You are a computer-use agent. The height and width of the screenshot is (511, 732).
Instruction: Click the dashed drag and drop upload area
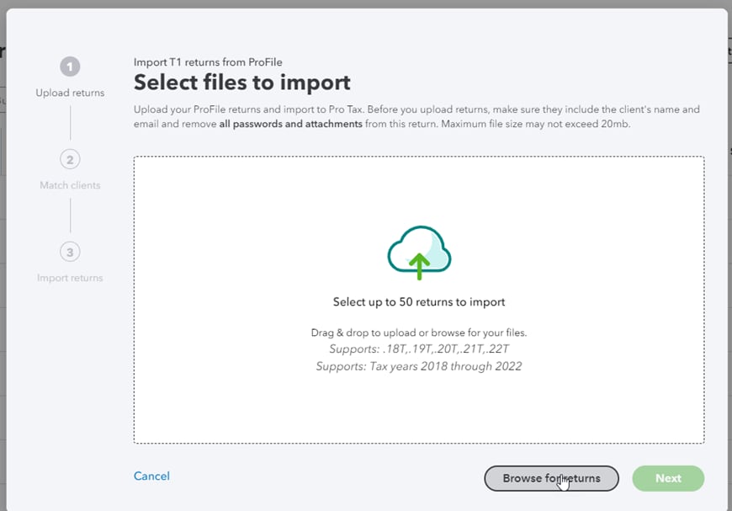coord(419,300)
